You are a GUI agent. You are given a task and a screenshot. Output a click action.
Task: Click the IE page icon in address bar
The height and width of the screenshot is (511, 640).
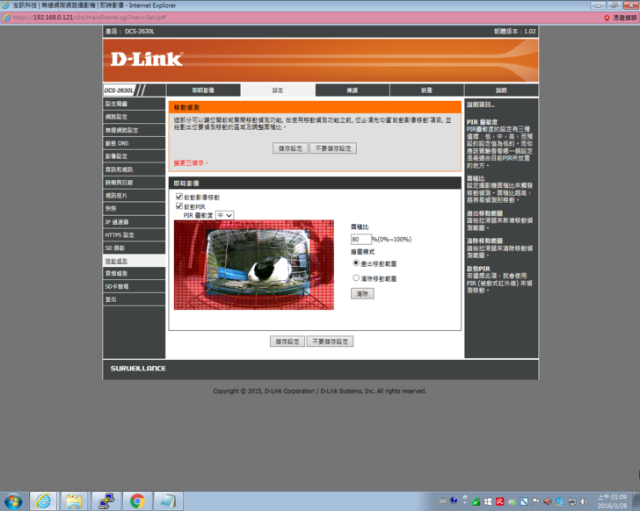pos(6,18)
